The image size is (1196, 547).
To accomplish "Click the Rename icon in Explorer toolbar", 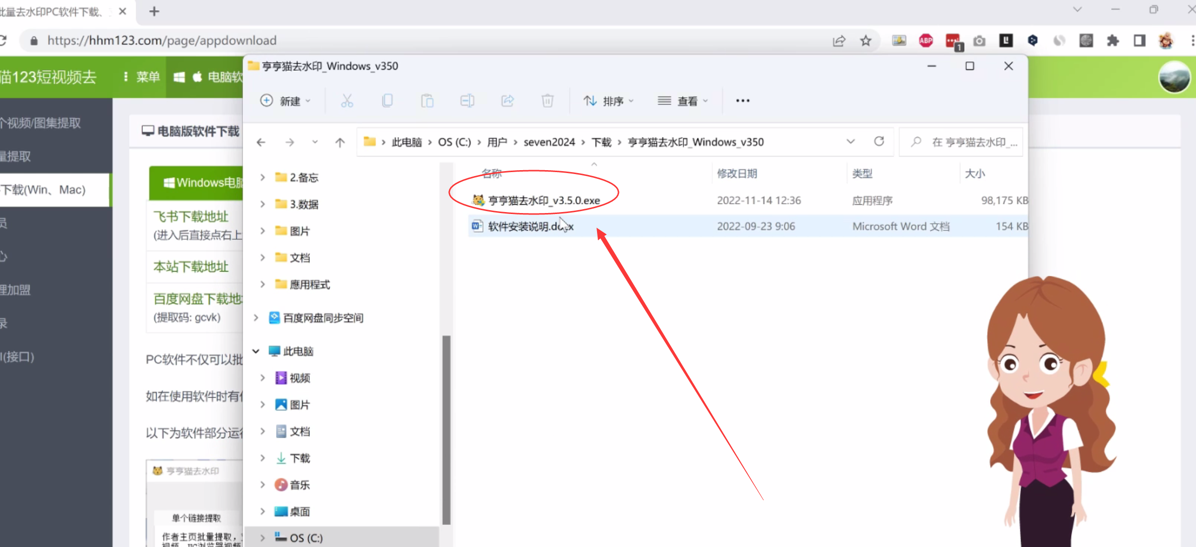I will point(467,101).
